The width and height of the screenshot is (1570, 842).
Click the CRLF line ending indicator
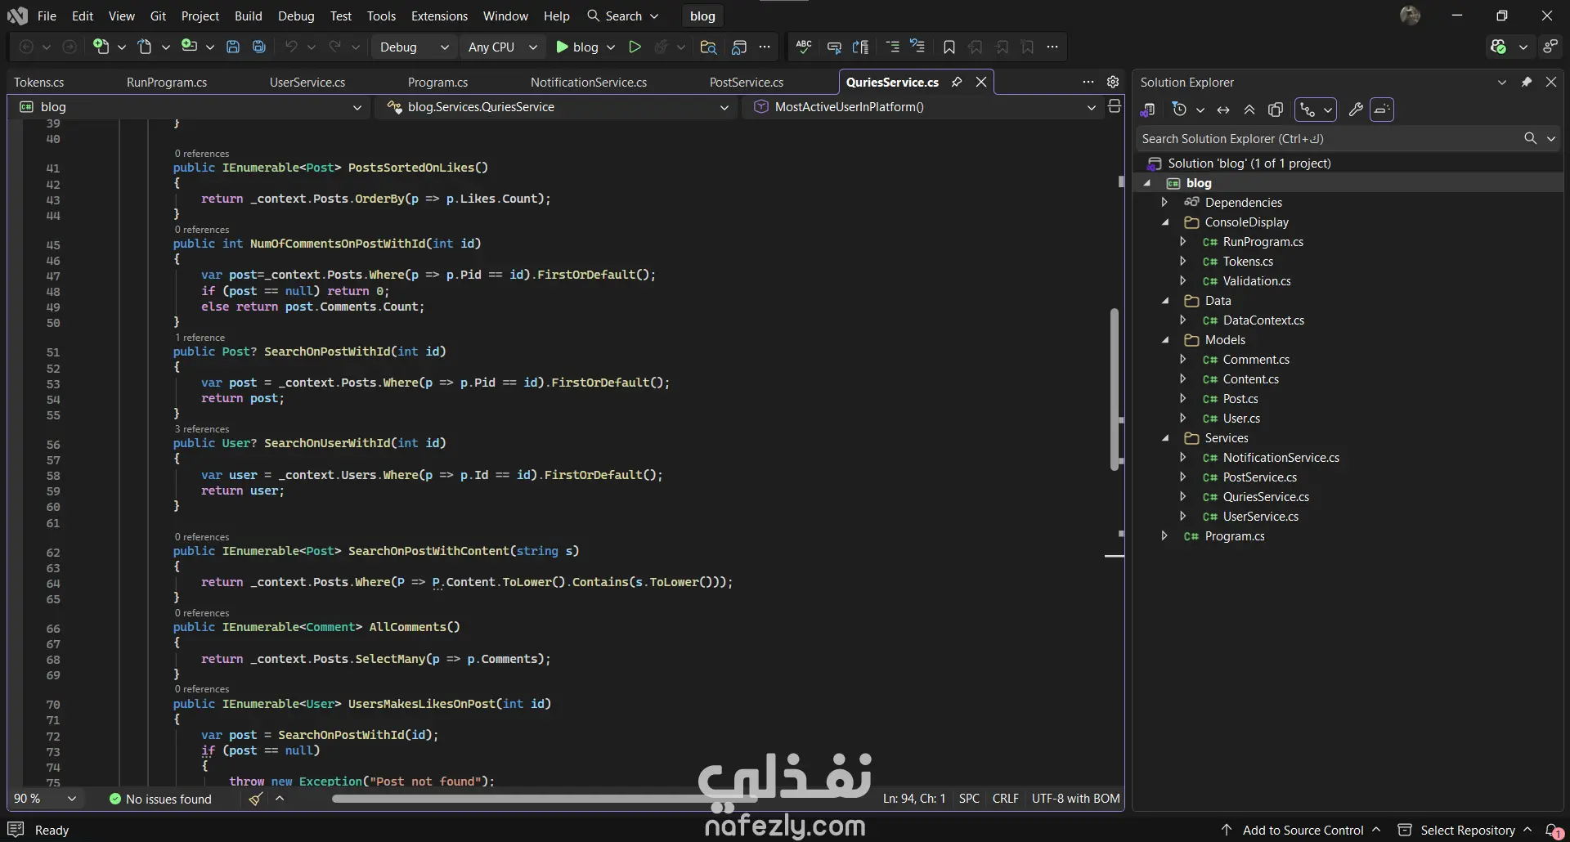tap(1006, 799)
